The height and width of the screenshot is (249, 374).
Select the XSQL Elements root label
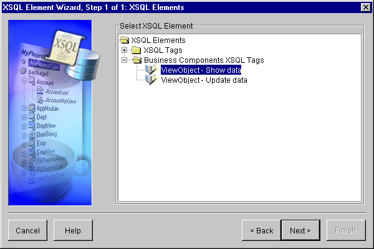(158, 40)
